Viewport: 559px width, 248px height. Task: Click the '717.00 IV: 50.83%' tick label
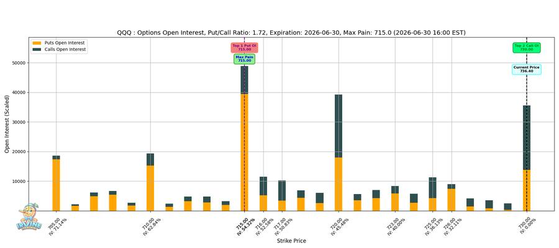tap(283, 226)
